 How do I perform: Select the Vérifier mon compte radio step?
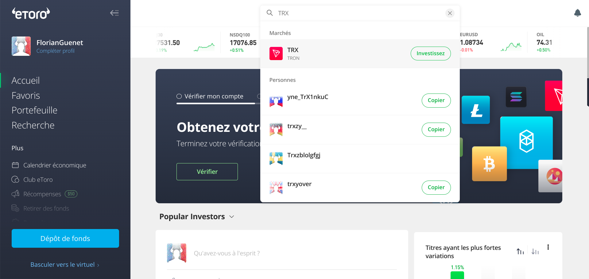pyautogui.click(x=179, y=96)
